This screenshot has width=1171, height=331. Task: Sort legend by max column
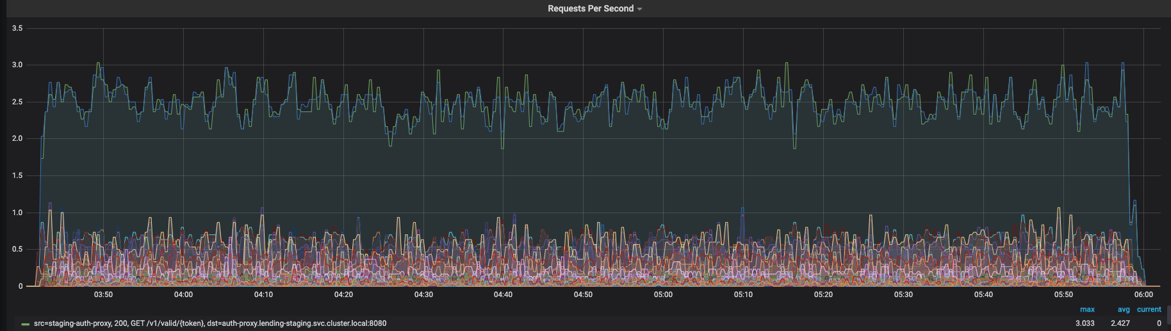1087,309
